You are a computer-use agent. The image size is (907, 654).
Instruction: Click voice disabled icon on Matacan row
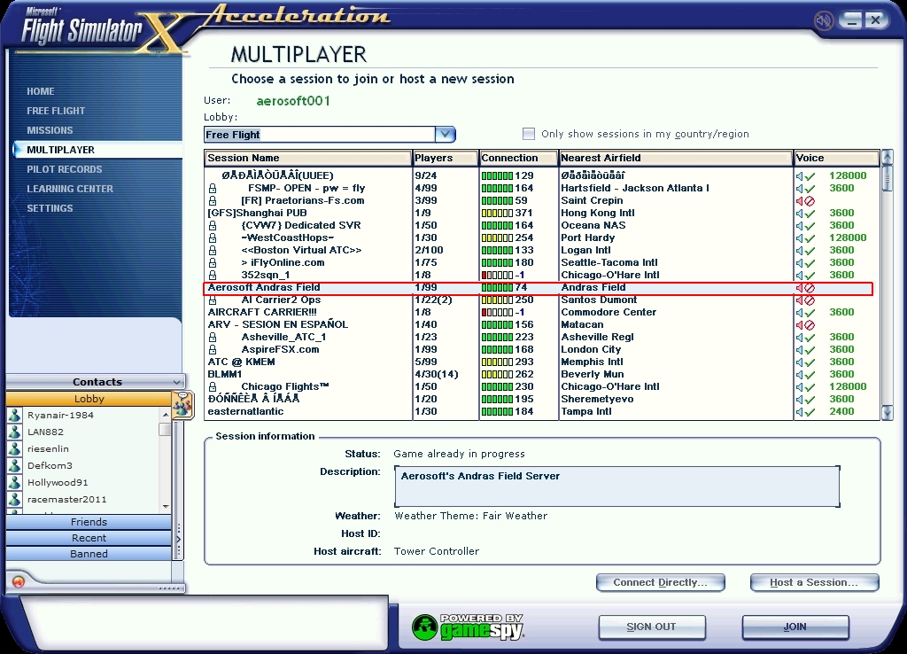805,325
